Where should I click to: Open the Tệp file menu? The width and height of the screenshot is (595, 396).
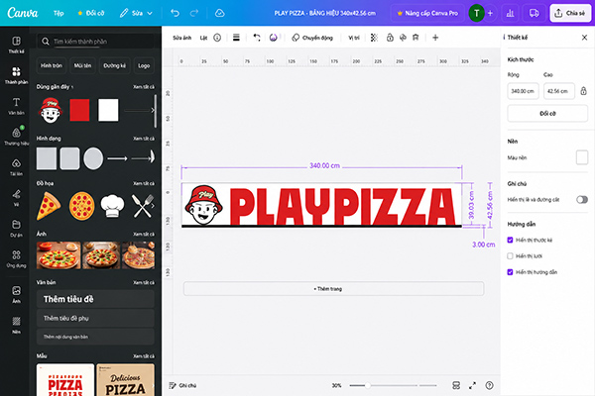pos(59,13)
